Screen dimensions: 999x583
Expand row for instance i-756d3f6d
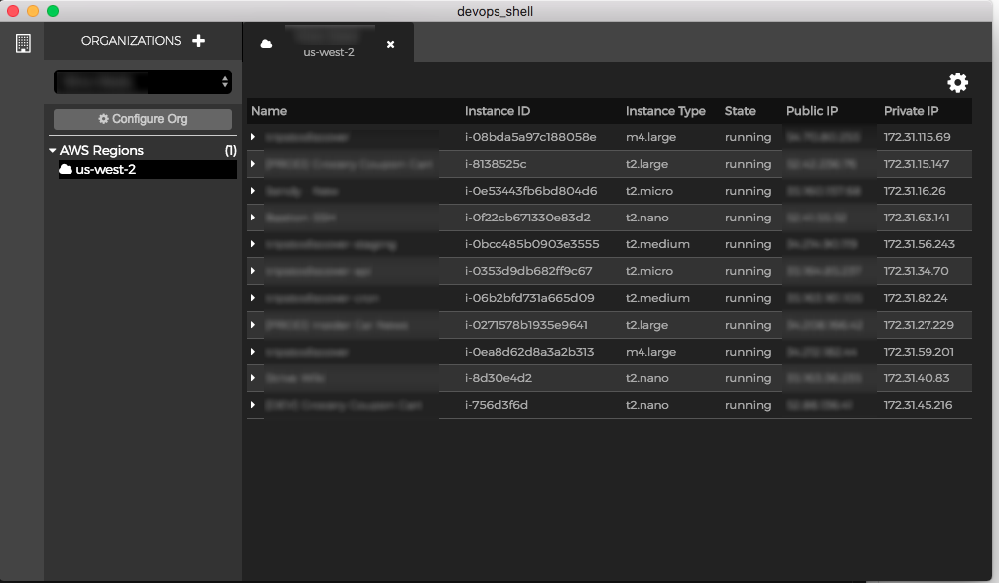[253, 404]
